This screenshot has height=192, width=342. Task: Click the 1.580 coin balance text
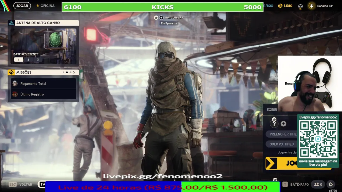tap(288, 6)
